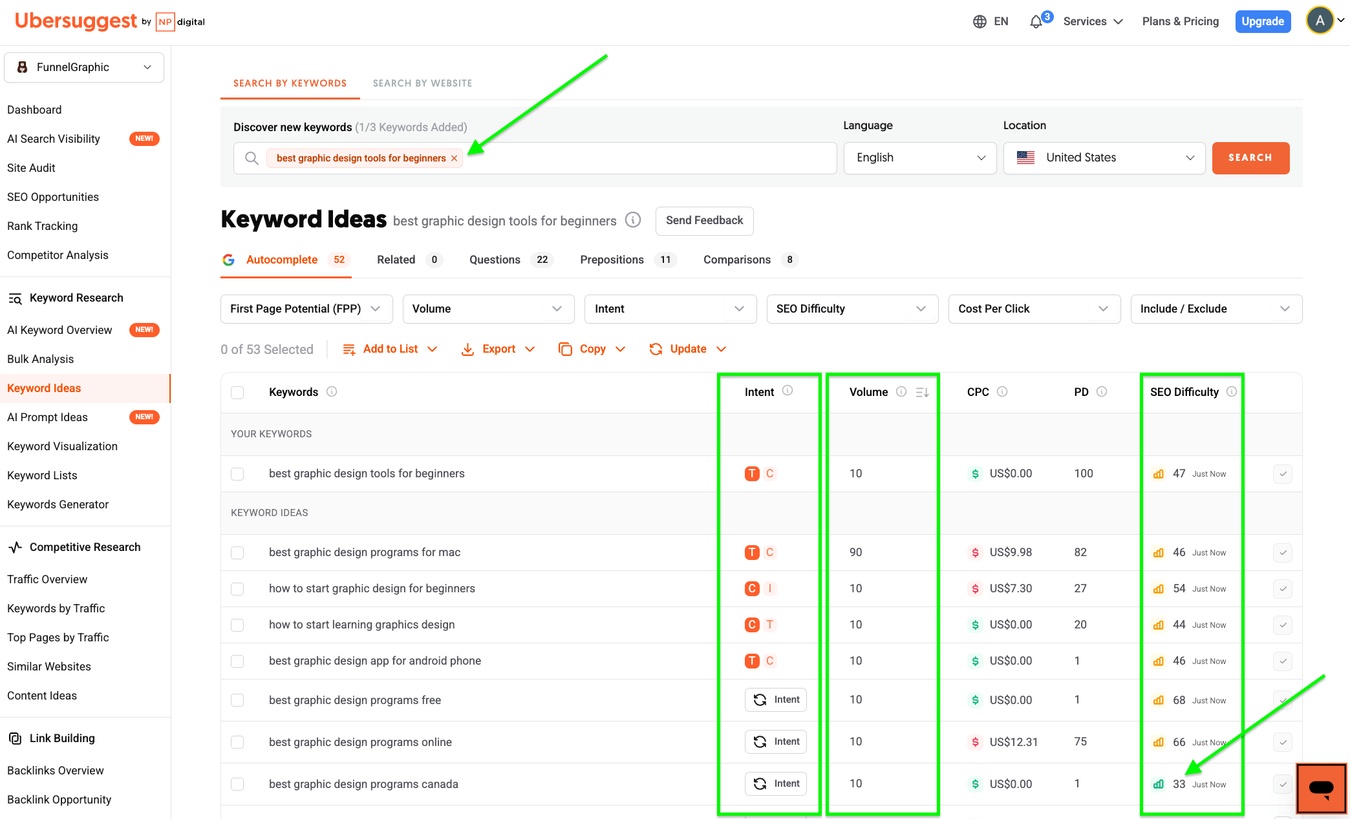Expand the Cost Per Click filter
The height and width of the screenshot is (819, 1350).
pos(1034,309)
